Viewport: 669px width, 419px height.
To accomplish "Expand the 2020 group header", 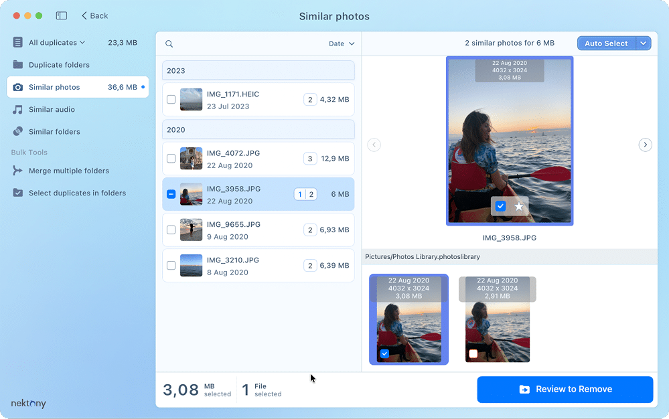I will 258,129.
